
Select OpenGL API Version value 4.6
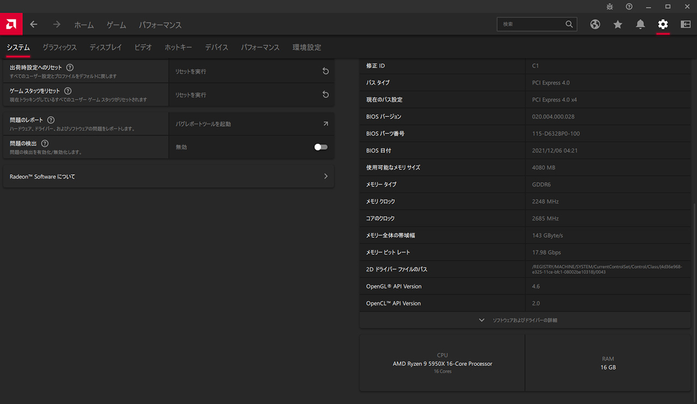click(x=536, y=286)
